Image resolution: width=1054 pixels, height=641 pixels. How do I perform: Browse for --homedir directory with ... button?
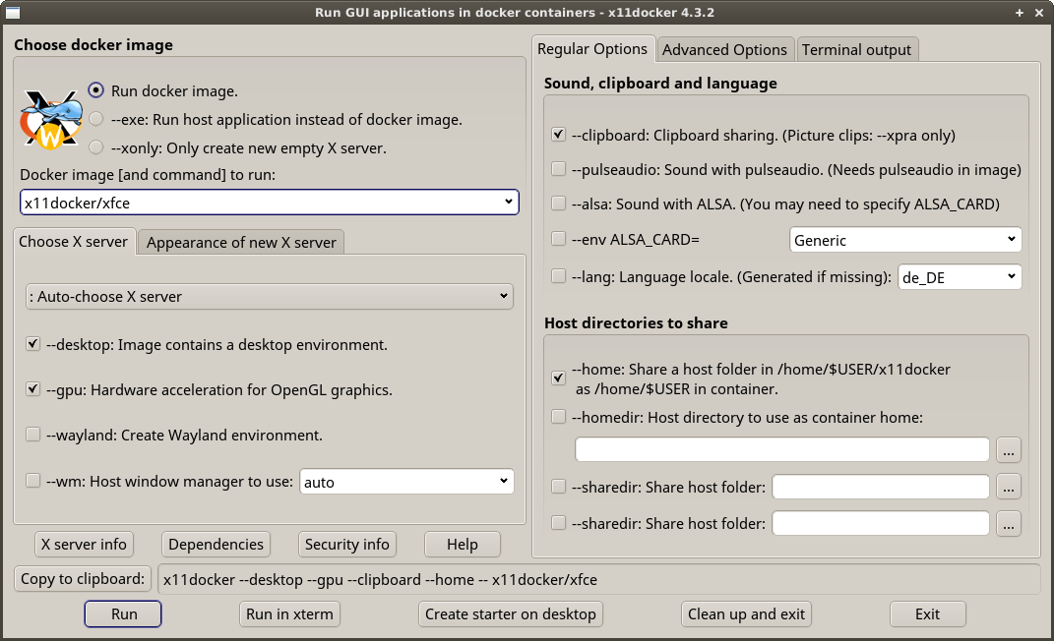point(1009,449)
